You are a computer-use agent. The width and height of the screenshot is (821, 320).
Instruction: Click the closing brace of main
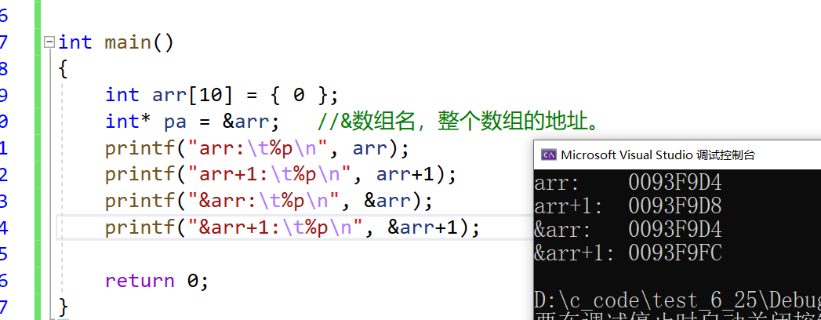(x=63, y=306)
